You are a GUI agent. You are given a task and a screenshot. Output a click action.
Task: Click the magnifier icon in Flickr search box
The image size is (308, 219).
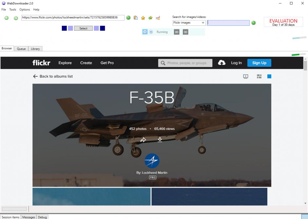pos(163,63)
